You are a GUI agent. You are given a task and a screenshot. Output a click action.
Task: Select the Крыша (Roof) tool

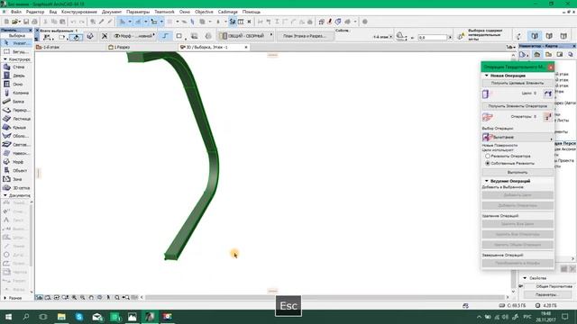(x=16, y=127)
